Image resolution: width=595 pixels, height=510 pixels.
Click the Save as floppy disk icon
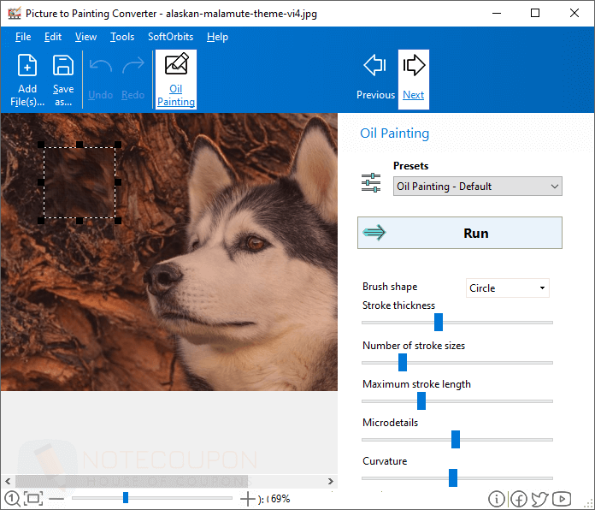click(x=63, y=66)
